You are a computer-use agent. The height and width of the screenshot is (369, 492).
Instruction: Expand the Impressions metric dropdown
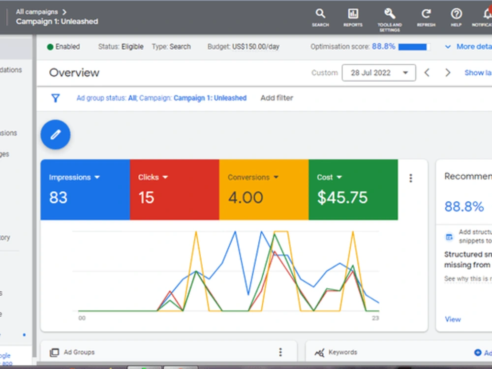coord(97,177)
